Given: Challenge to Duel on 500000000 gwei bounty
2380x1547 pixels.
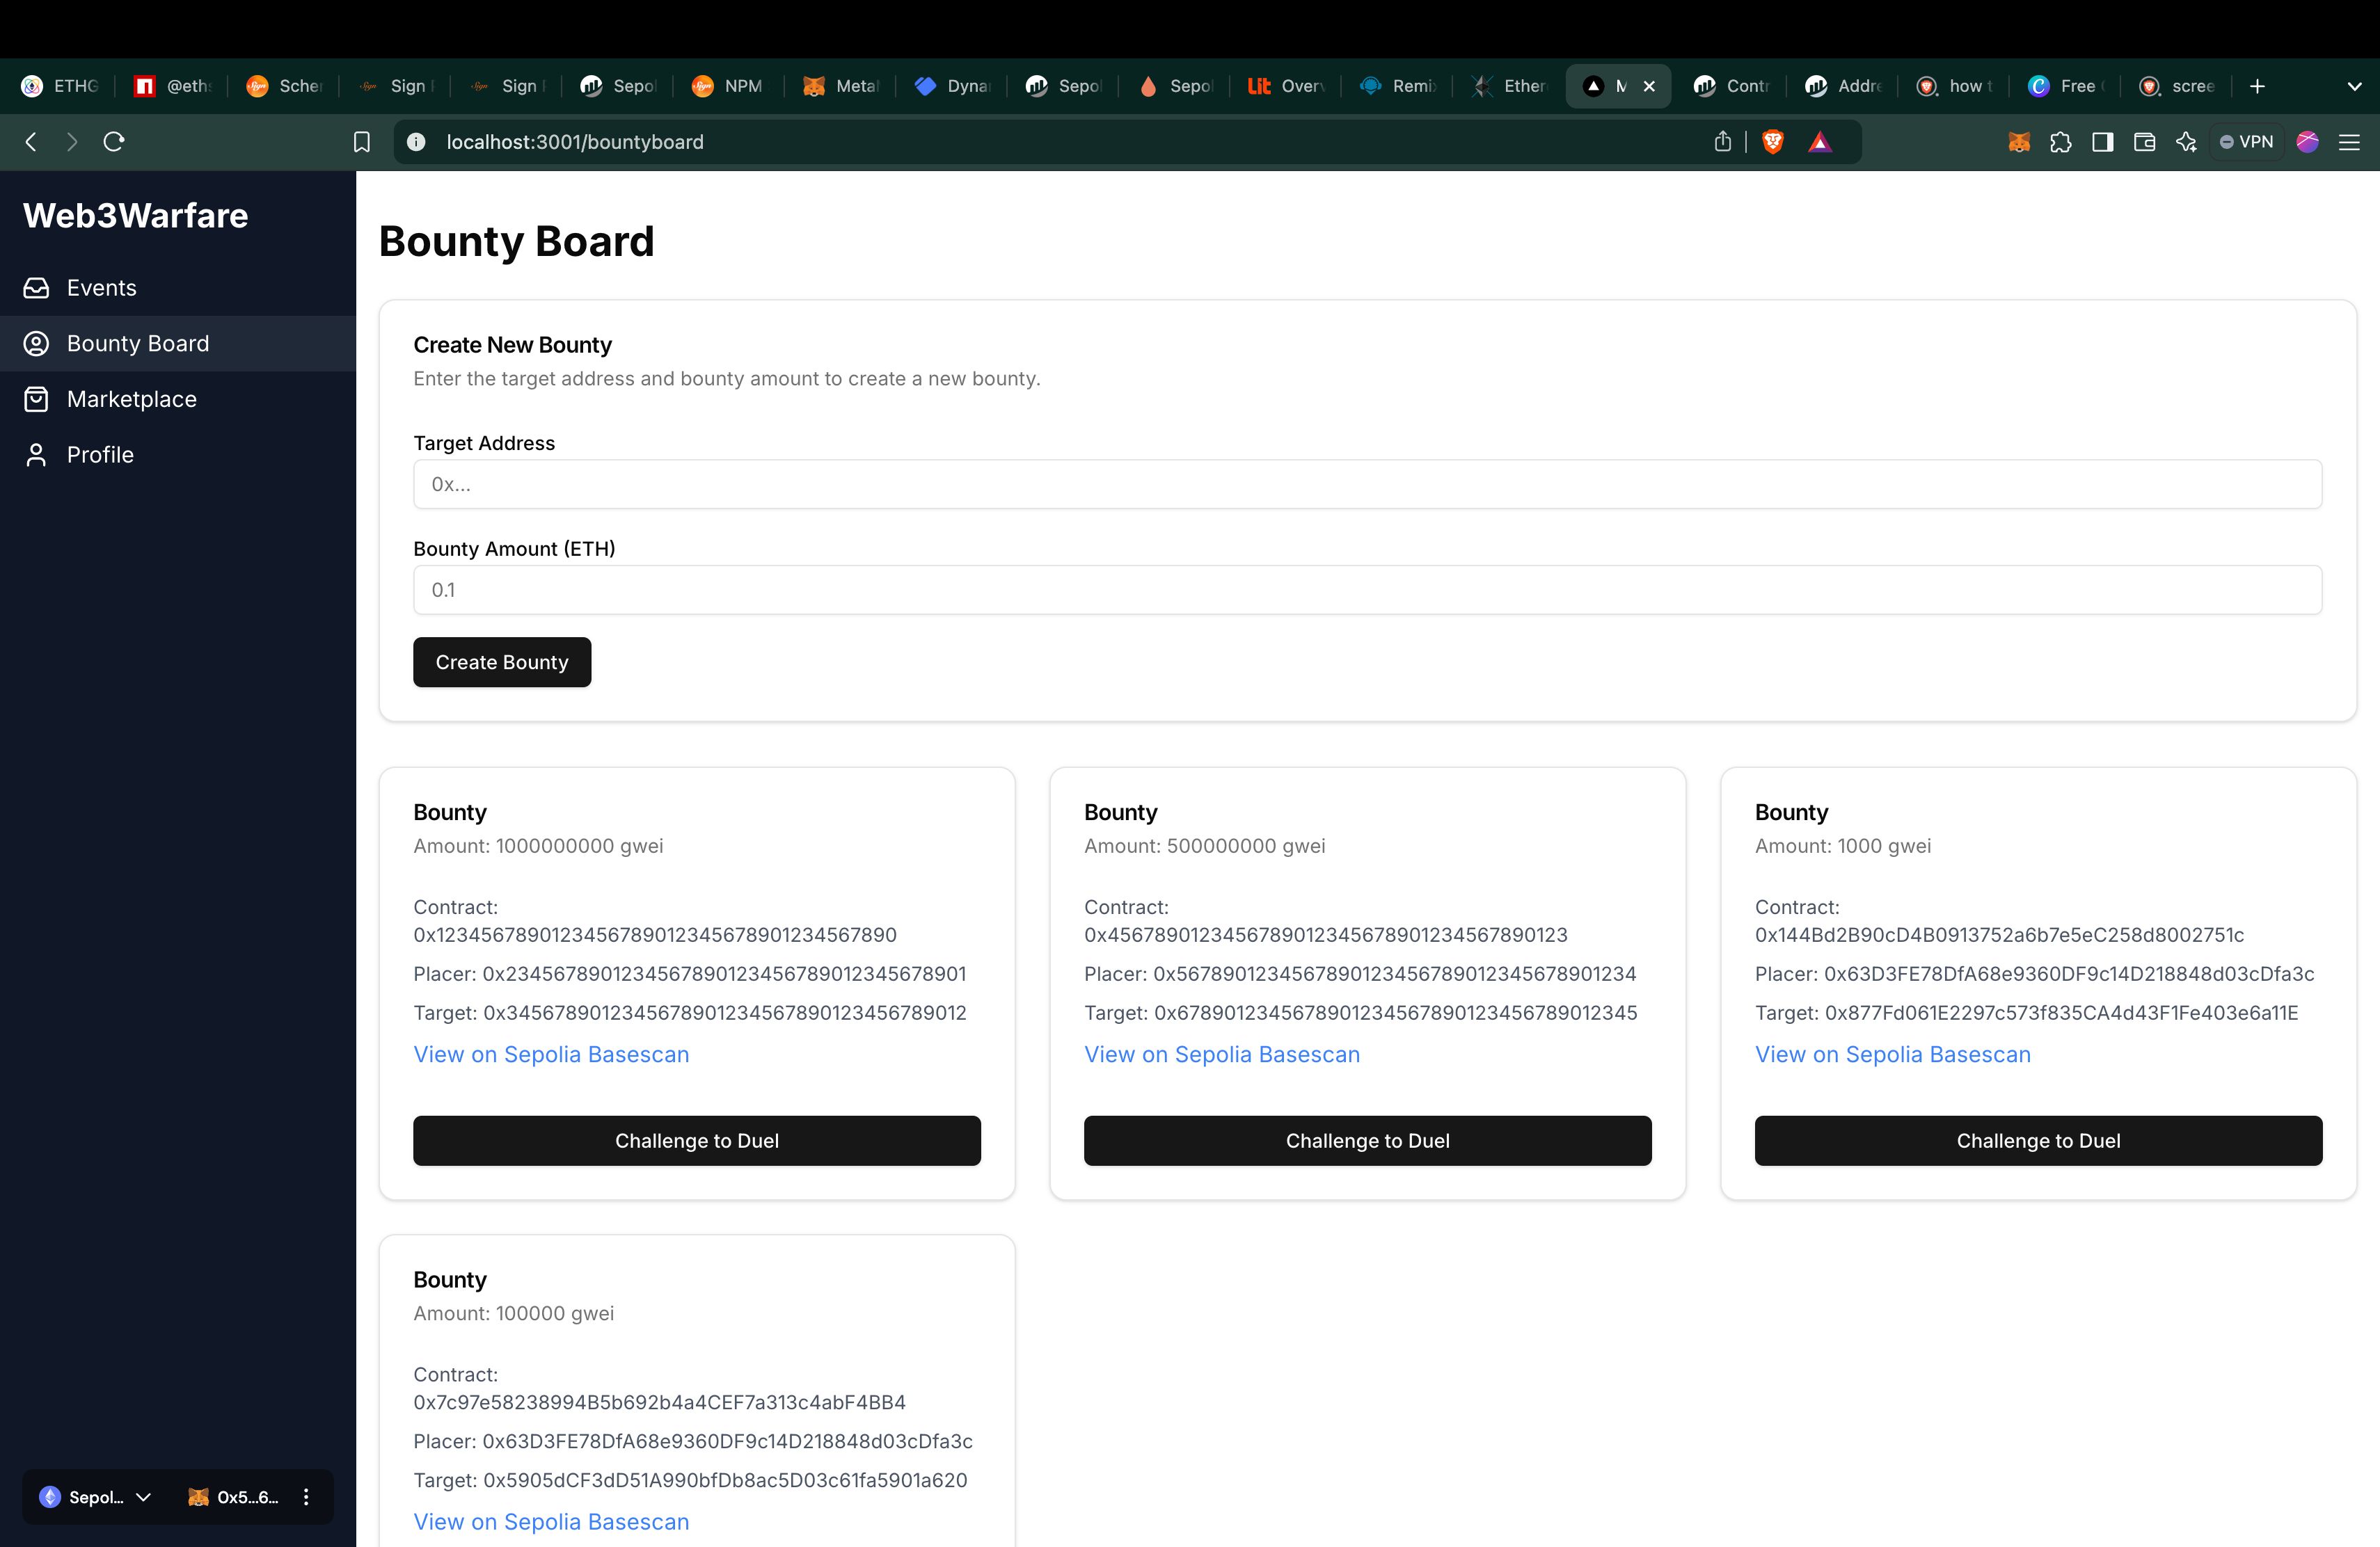Looking at the screenshot, I should 1369,1139.
